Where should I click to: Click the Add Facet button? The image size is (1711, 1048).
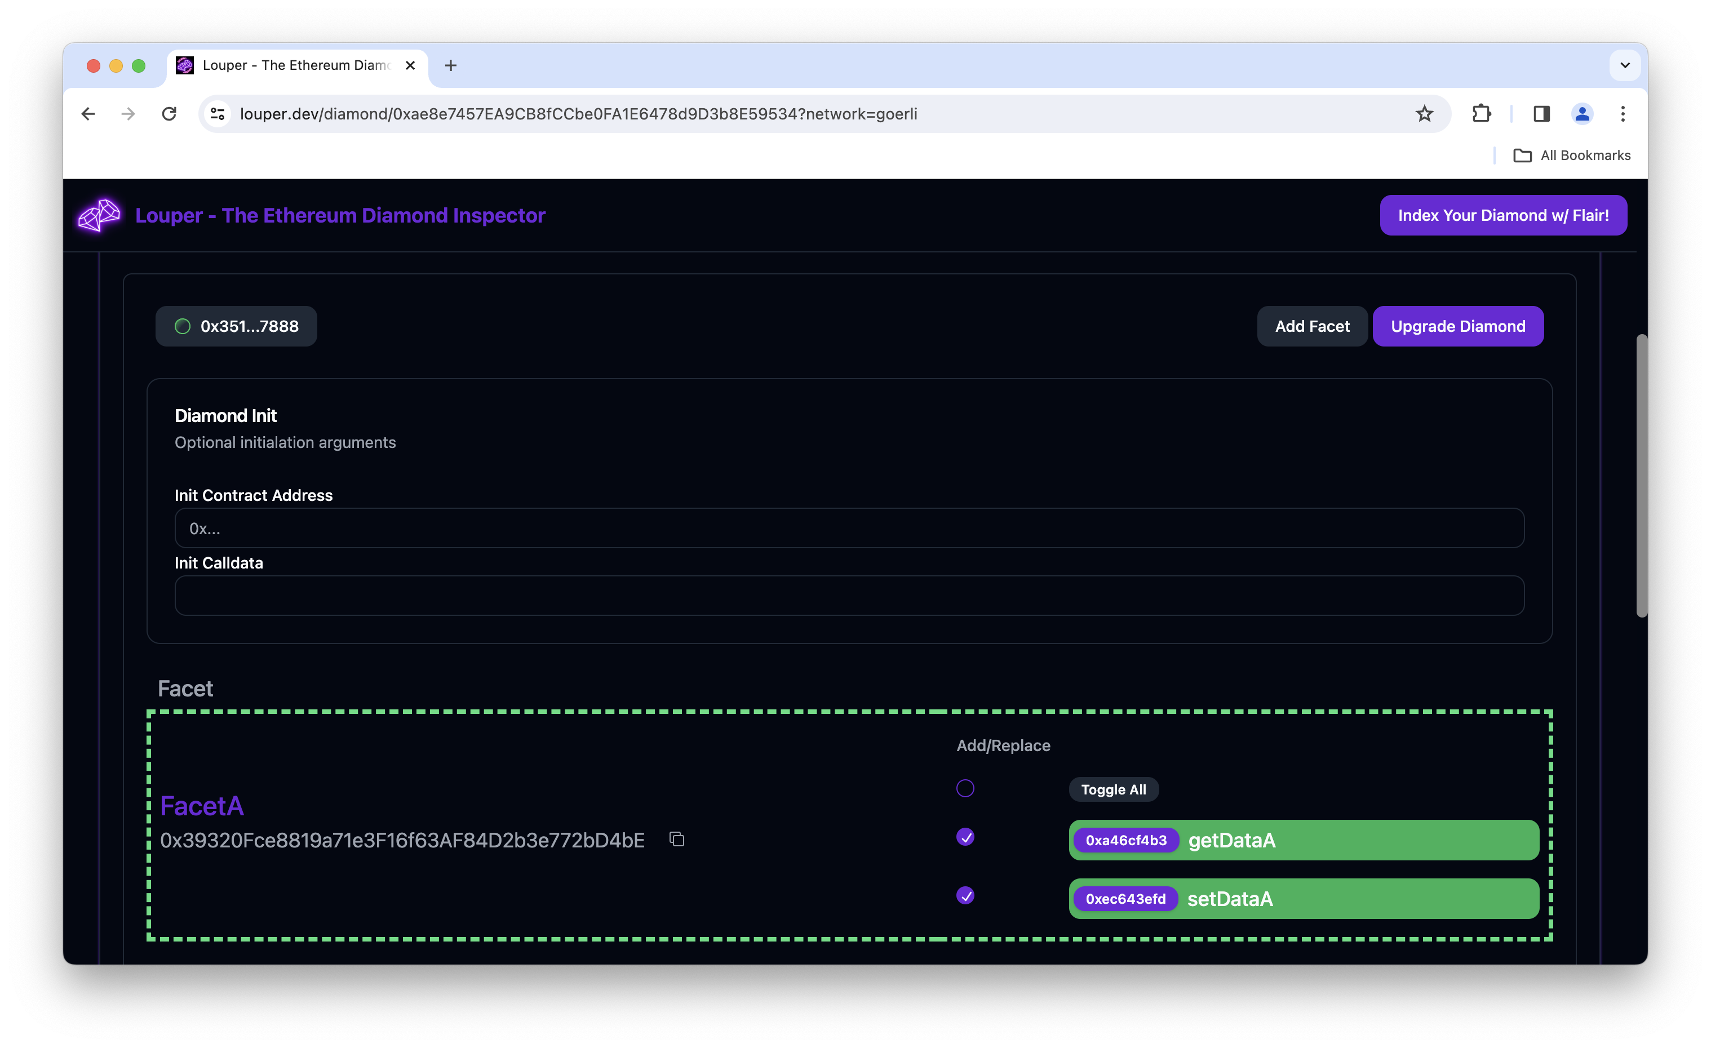(x=1312, y=326)
